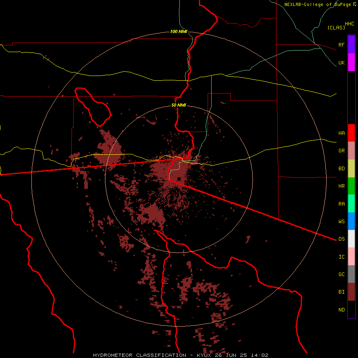Click the UK magenta legend swatch

tap(351, 62)
